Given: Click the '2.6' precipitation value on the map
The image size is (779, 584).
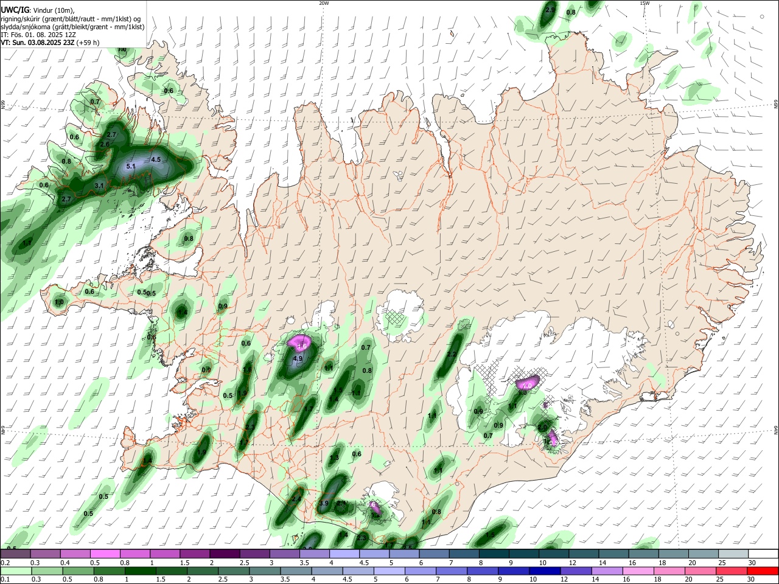Looking at the screenshot, I should (x=105, y=144).
